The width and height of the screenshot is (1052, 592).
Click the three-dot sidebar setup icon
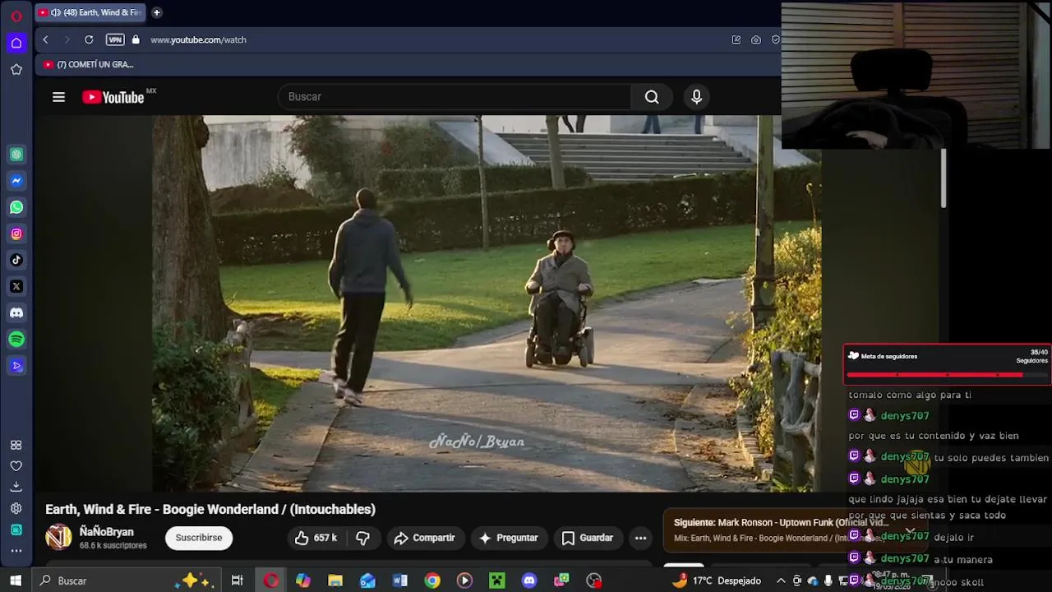coord(16,550)
